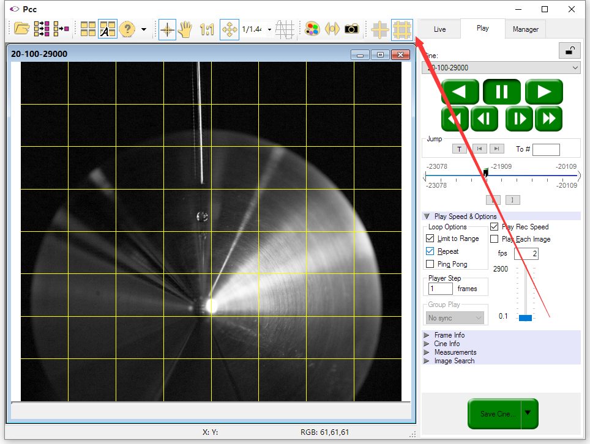Expand the Image Search section

(x=427, y=361)
